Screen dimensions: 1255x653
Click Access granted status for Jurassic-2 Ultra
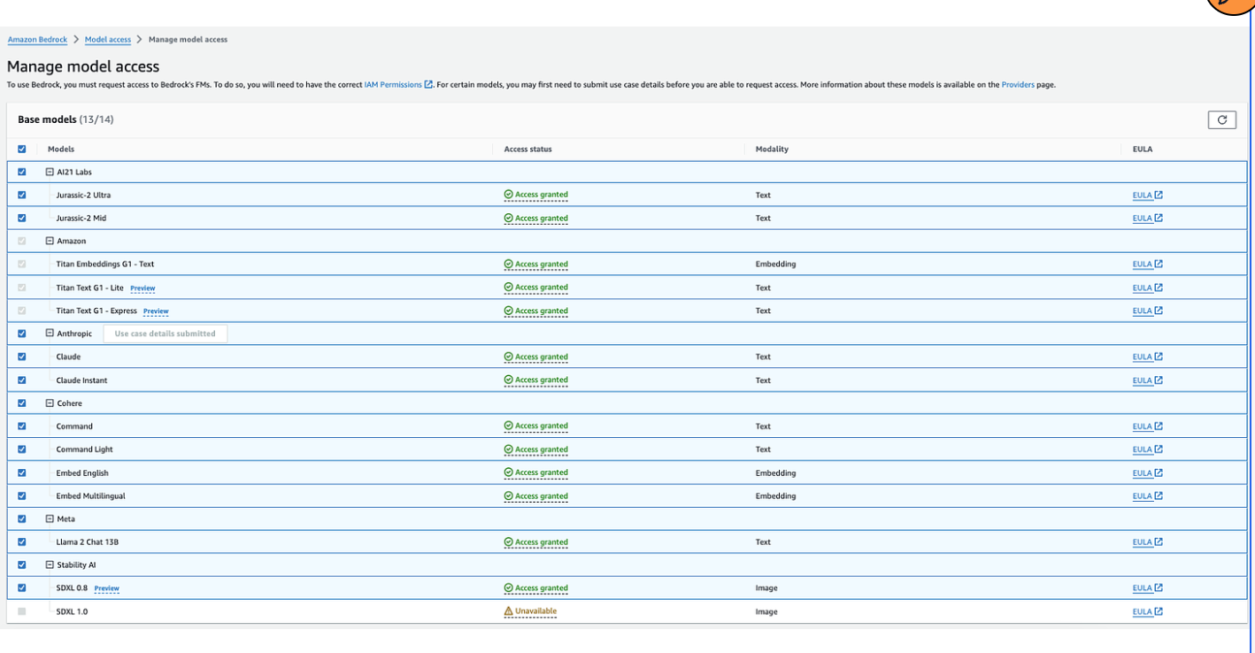tap(536, 195)
